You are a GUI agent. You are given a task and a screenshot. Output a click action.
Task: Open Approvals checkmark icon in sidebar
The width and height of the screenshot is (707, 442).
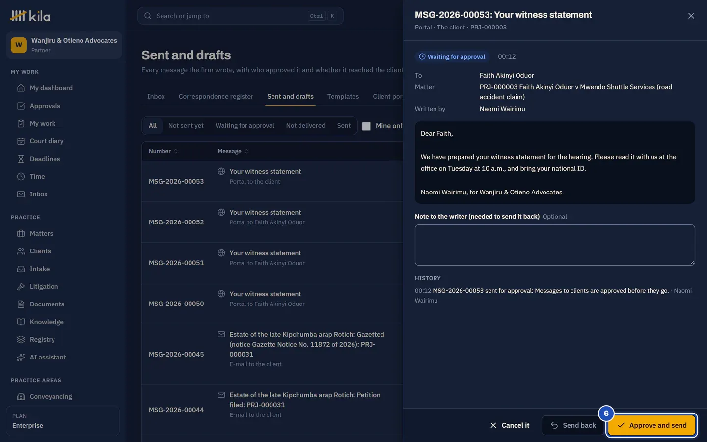point(21,106)
